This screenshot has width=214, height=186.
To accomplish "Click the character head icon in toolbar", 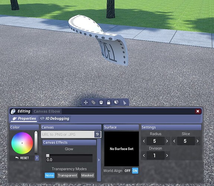I will (101, 102).
